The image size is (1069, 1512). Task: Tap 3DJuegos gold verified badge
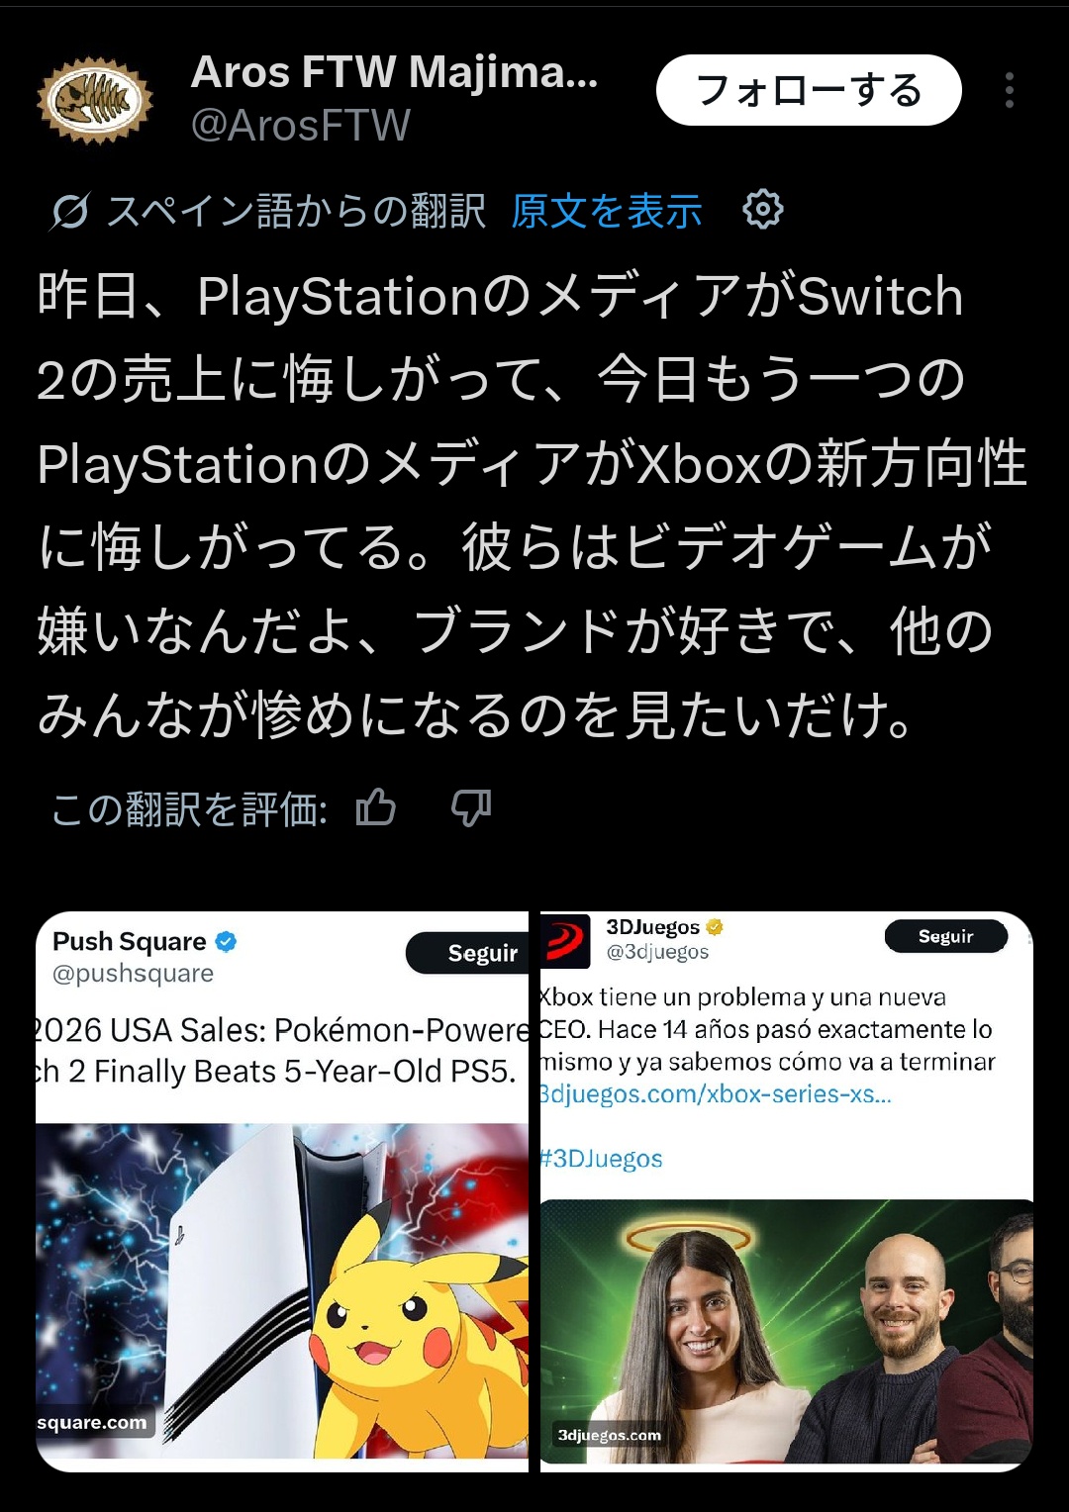[x=715, y=927]
